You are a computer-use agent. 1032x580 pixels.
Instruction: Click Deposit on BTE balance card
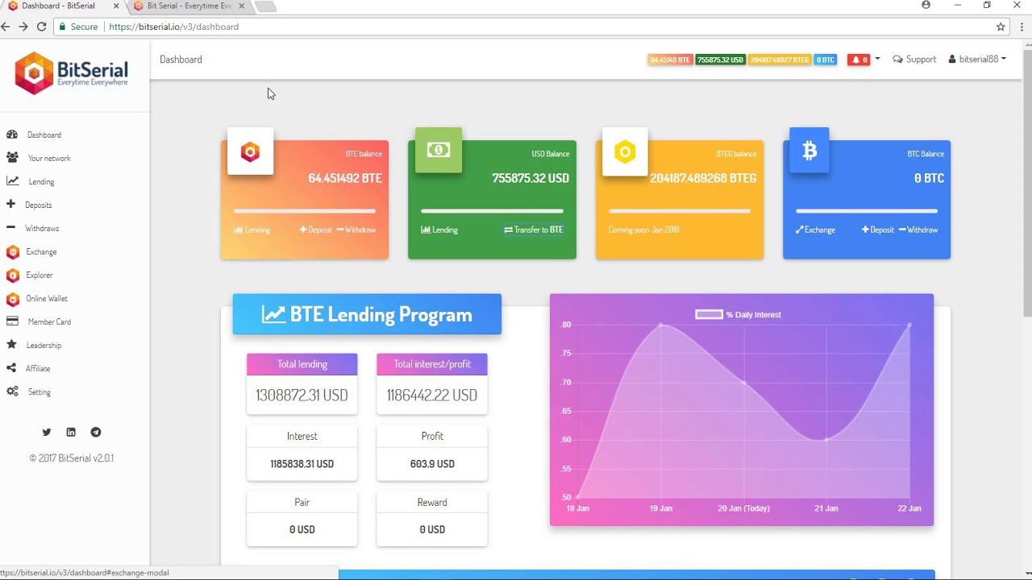(315, 230)
